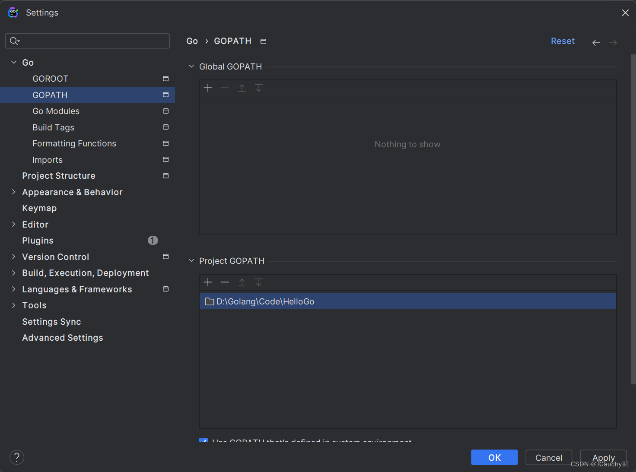Expand the Tools settings node
Screen dimensions: 636x472
tap(14, 305)
